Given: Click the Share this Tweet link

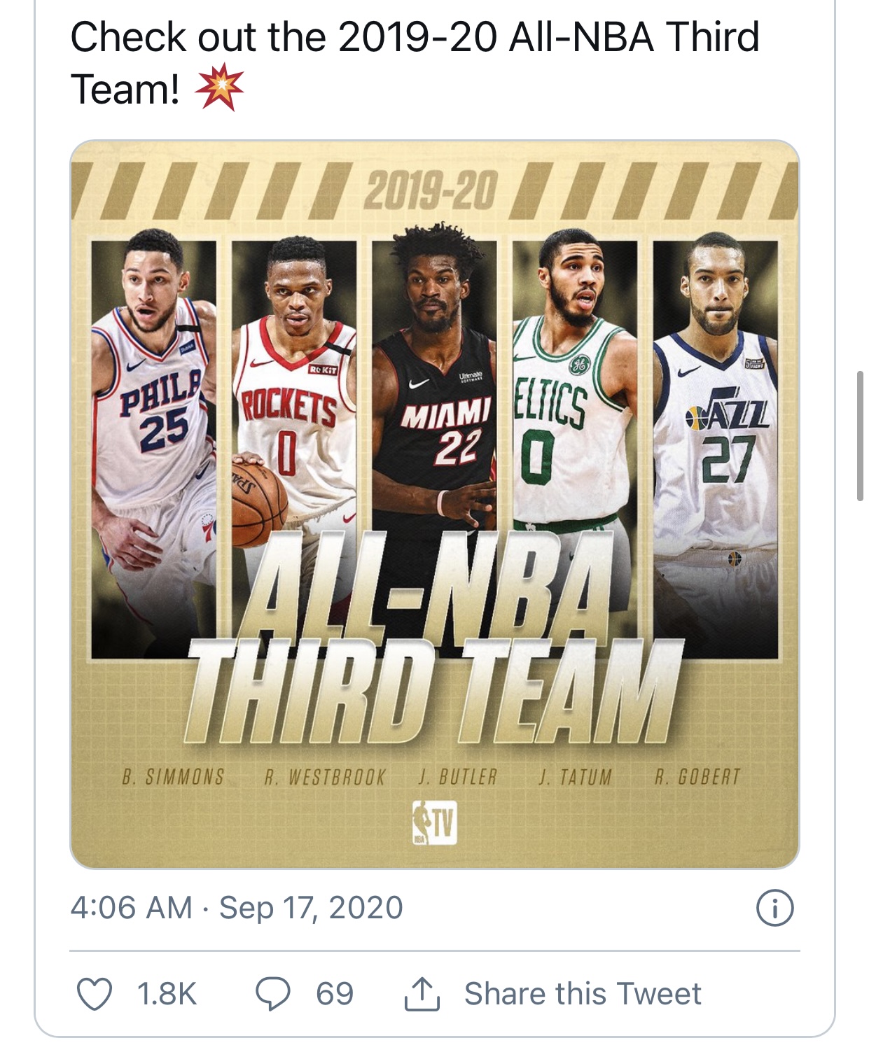Looking at the screenshot, I should click(x=582, y=994).
